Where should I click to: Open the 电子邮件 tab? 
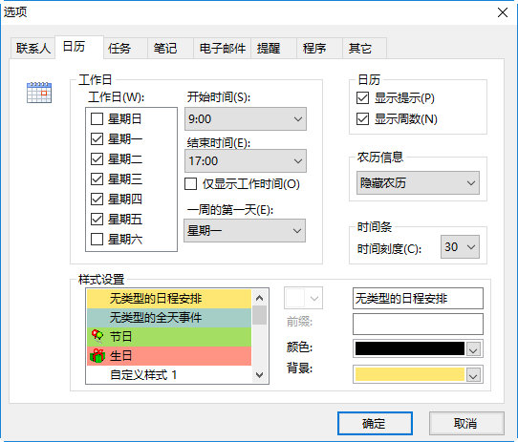point(222,48)
